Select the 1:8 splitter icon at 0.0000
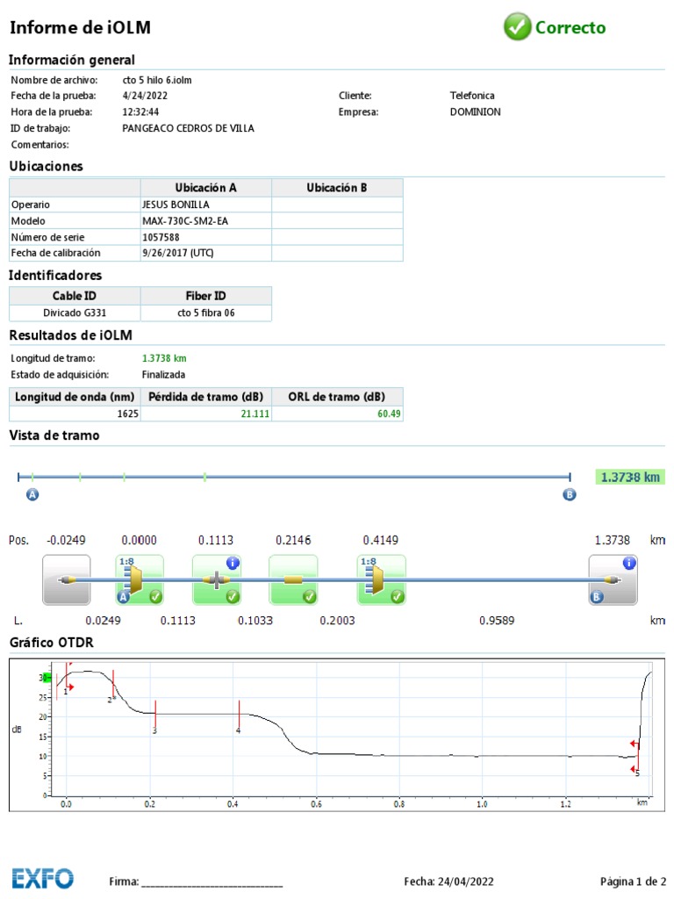Screen dimensions: 674x899 tap(140, 580)
